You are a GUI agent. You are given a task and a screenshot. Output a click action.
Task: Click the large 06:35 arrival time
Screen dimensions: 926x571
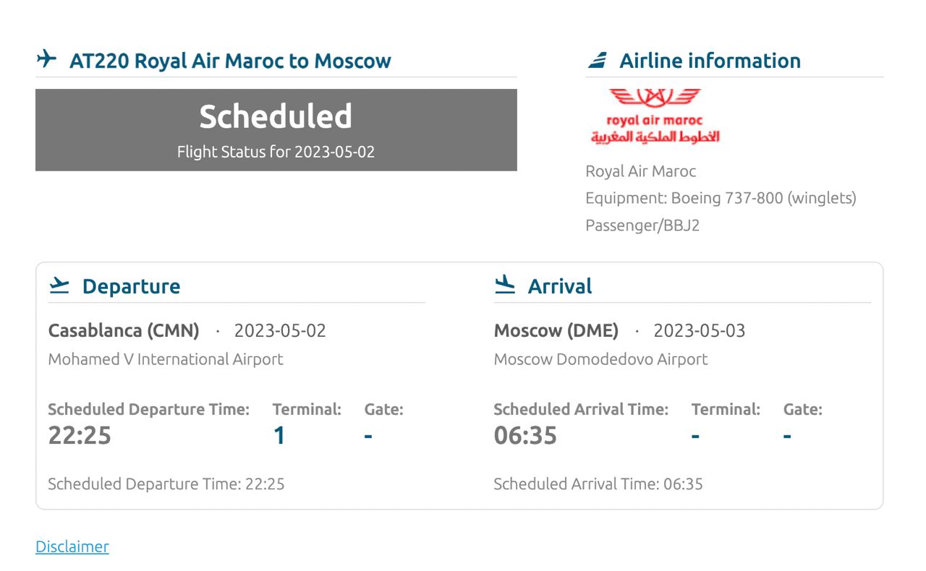[x=525, y=436]
